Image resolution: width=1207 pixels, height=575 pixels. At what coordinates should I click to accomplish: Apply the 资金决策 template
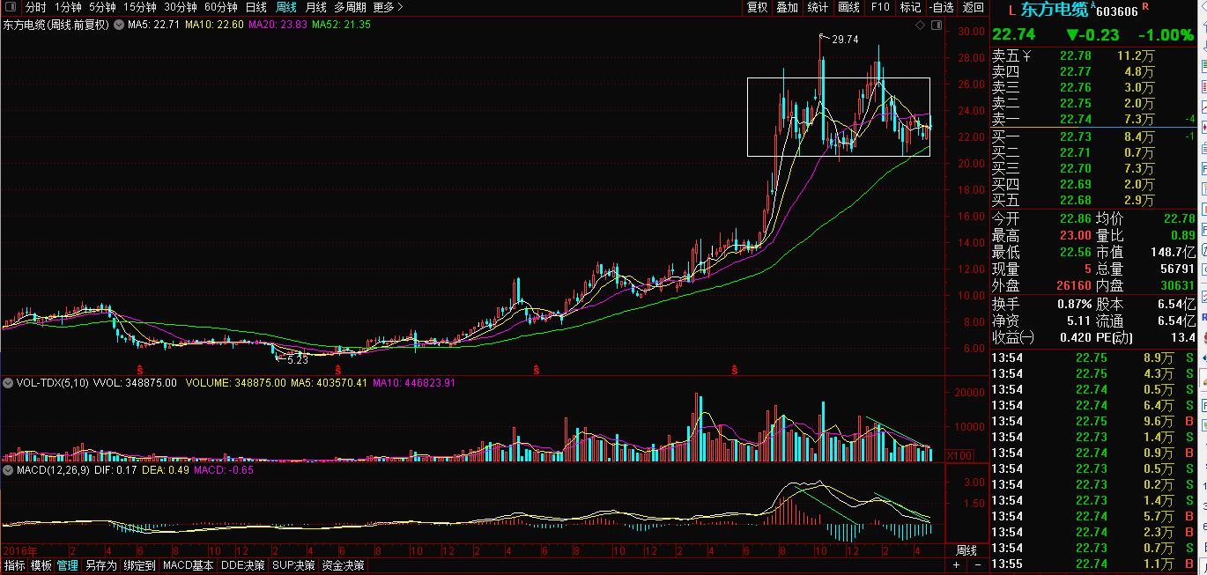pyautogui.click(x=343, y=565)
